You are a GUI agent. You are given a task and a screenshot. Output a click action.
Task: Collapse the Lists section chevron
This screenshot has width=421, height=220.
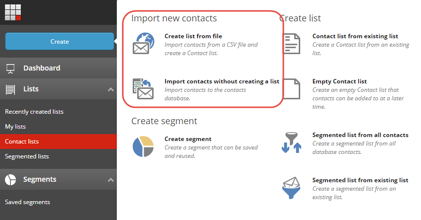coord(111,89)
